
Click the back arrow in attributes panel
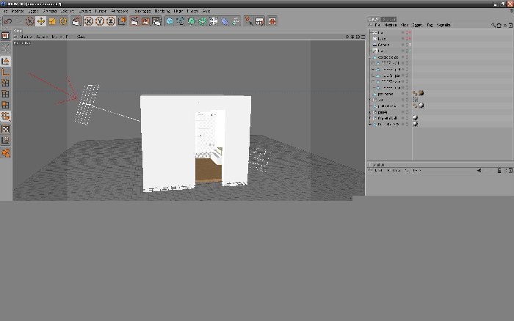coord(479,171)
